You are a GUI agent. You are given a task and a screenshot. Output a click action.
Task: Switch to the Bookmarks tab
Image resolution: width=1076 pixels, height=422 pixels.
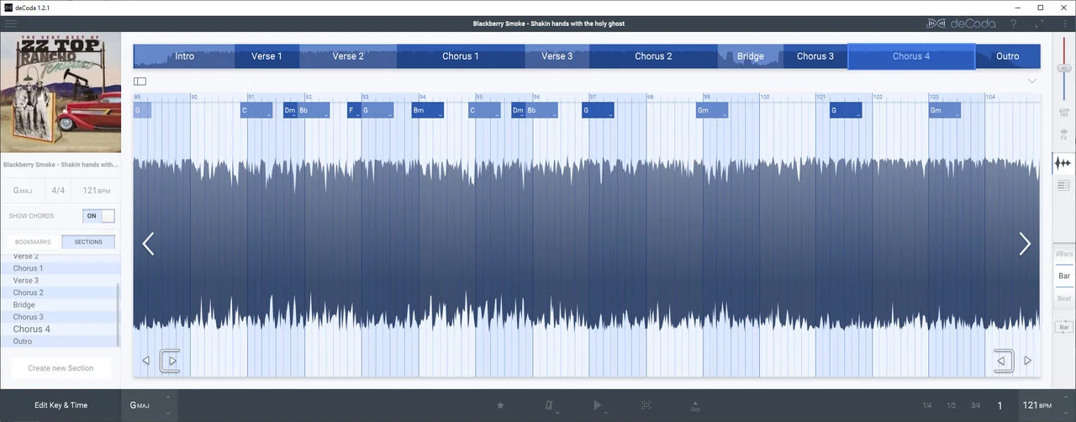tap(33, 242)
